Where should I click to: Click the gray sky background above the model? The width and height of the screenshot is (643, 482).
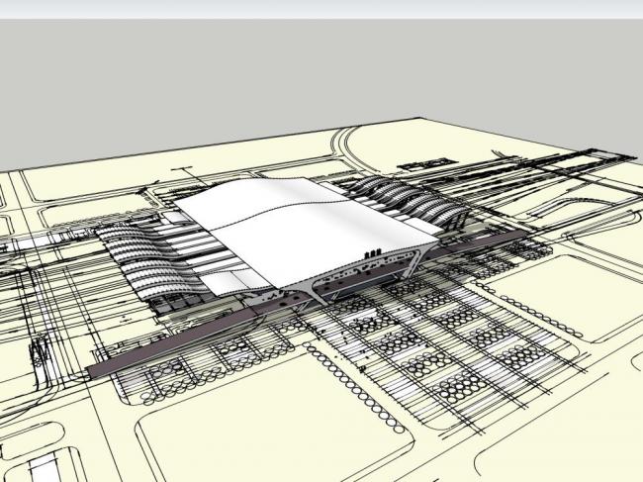[x=297, y=79]
